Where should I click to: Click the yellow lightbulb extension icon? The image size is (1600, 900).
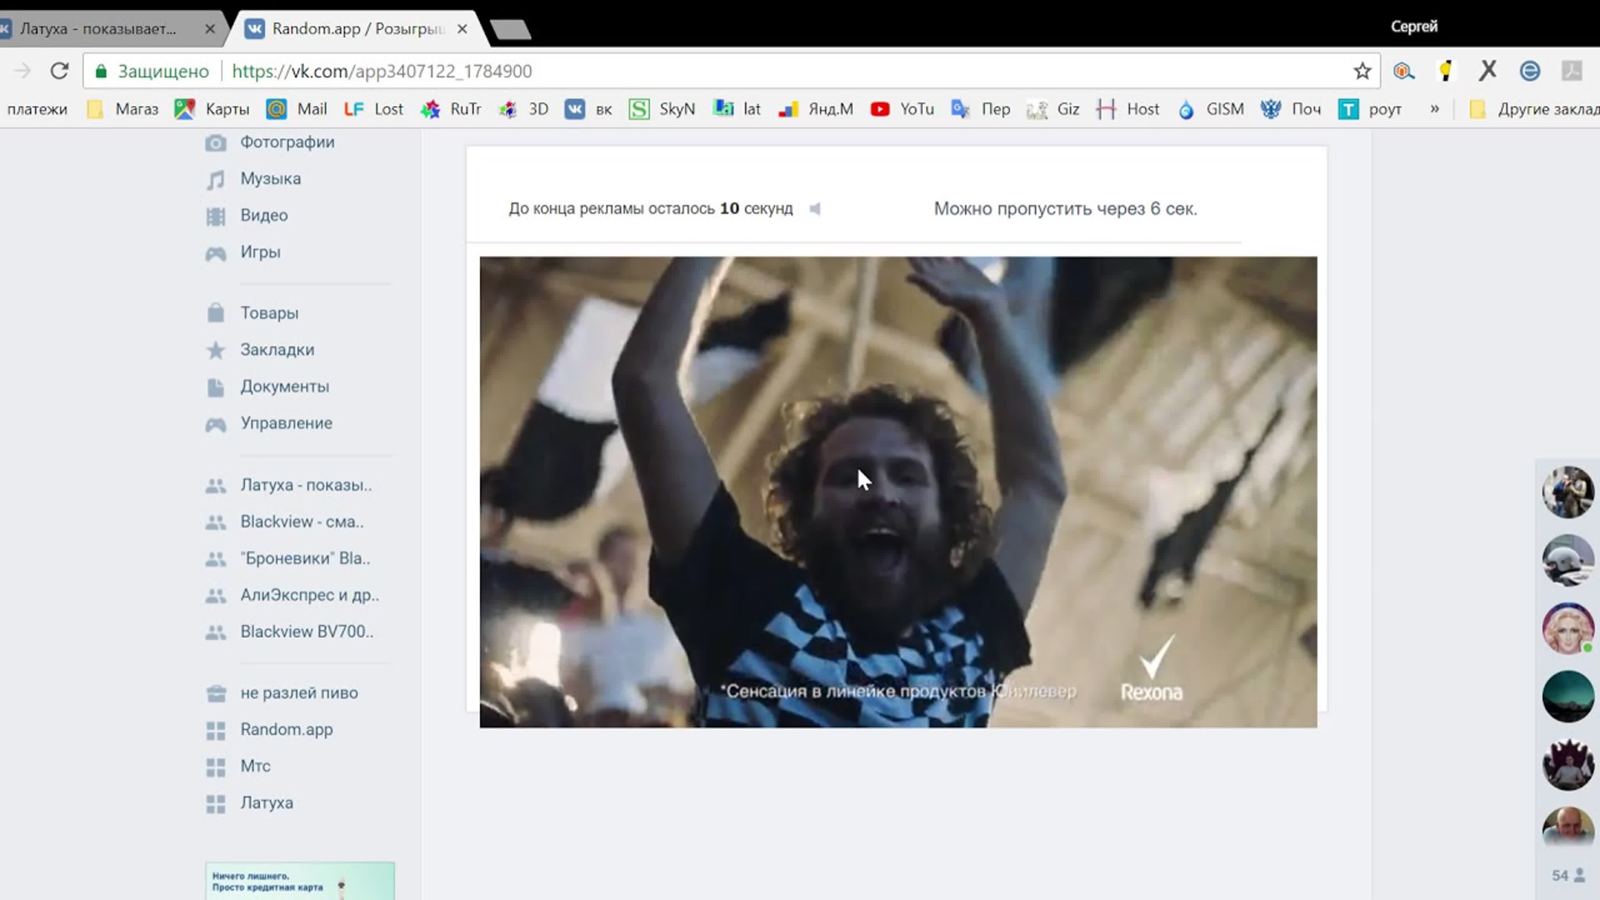(x=1445, y=70)
